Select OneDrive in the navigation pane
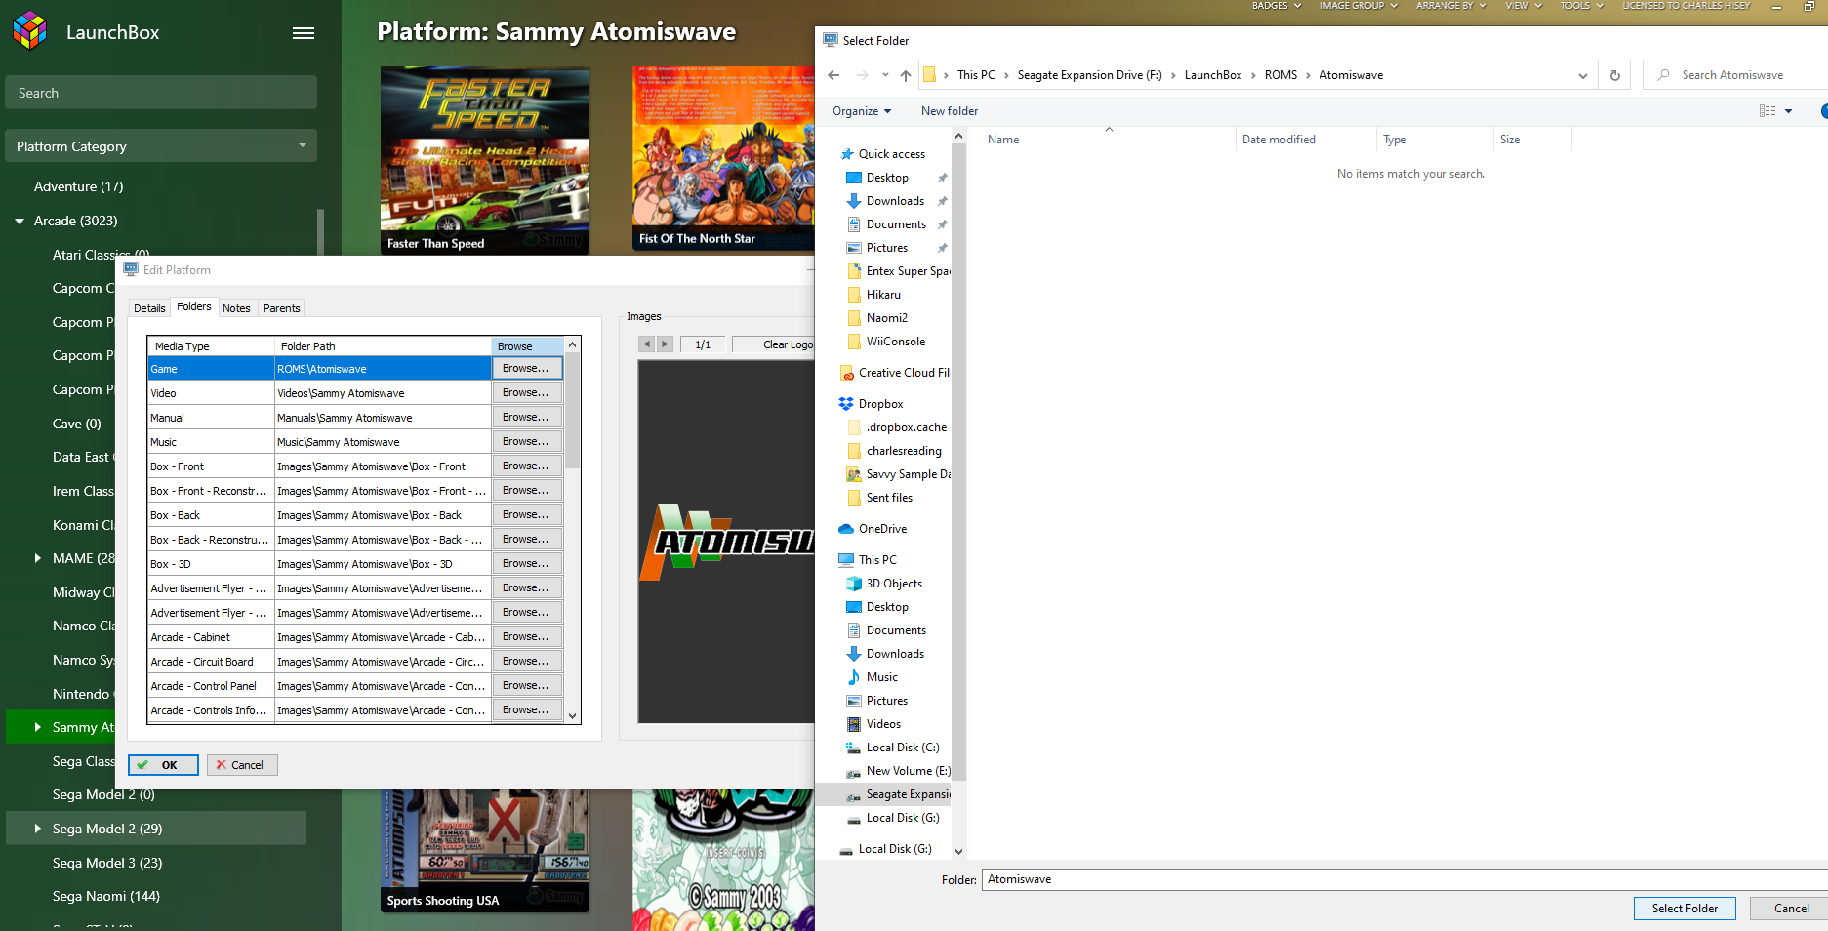Viewport: 1828px width, 931px height. [x=882, y=529]
